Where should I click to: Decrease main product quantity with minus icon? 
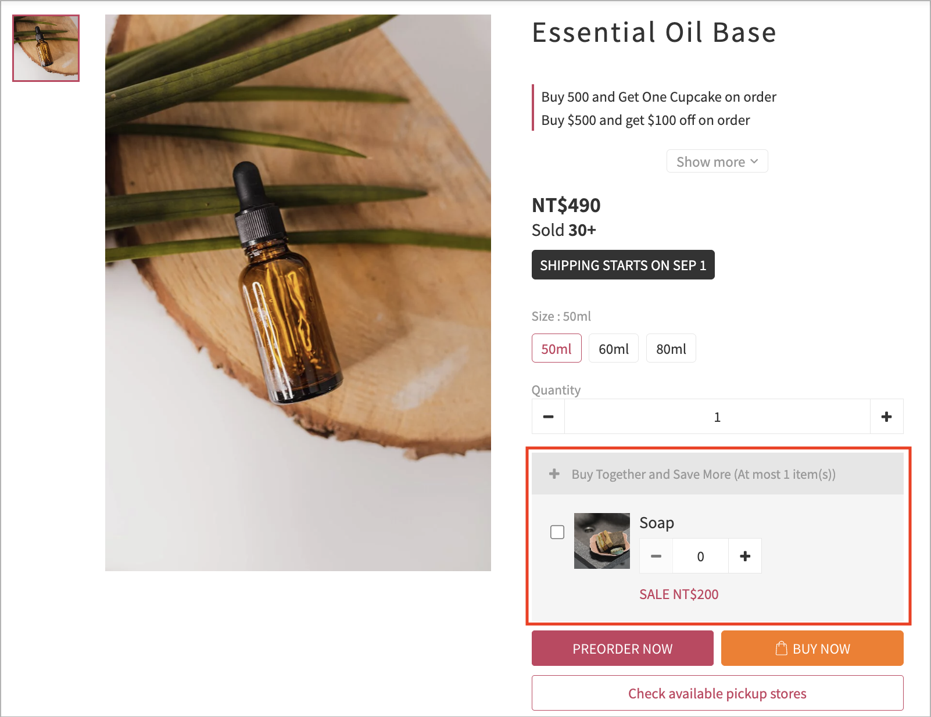click(548, 417)
